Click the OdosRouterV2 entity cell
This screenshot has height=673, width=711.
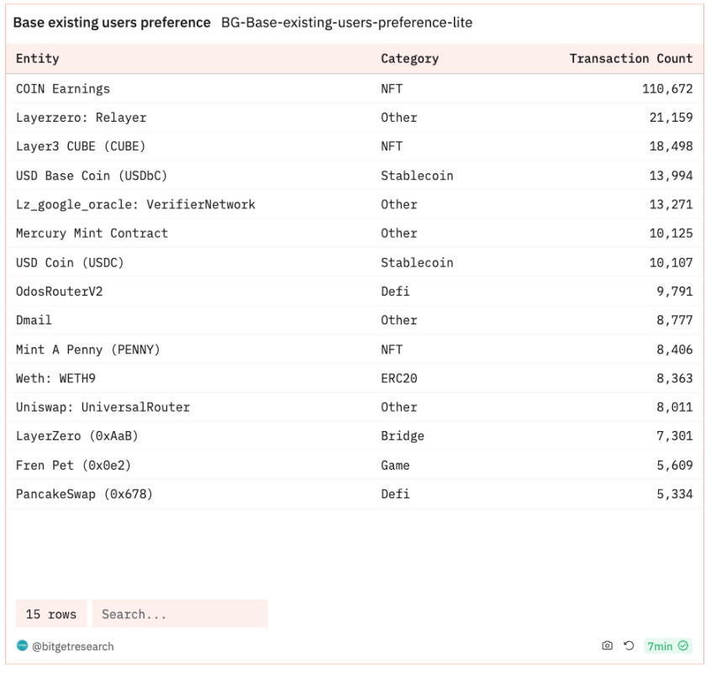coord(60,291)
